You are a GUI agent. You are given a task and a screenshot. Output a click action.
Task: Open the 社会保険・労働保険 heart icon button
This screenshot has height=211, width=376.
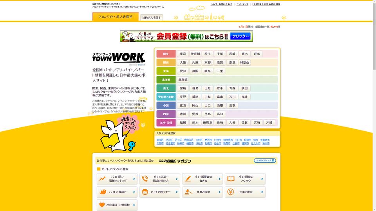tap(117, 205)
